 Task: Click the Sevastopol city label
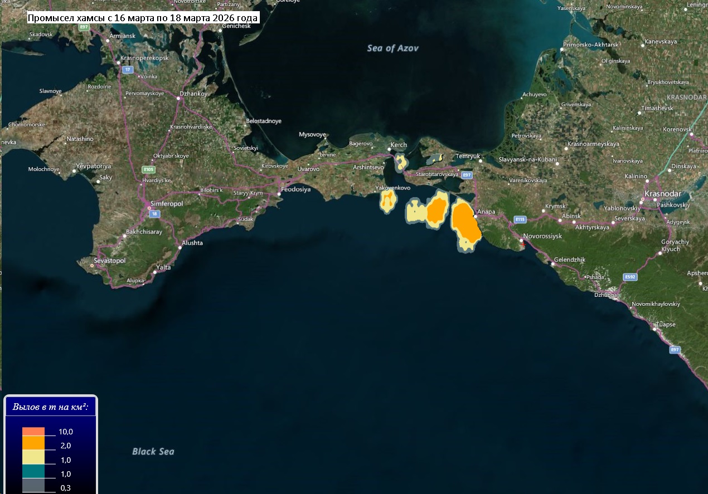(109, 261)
